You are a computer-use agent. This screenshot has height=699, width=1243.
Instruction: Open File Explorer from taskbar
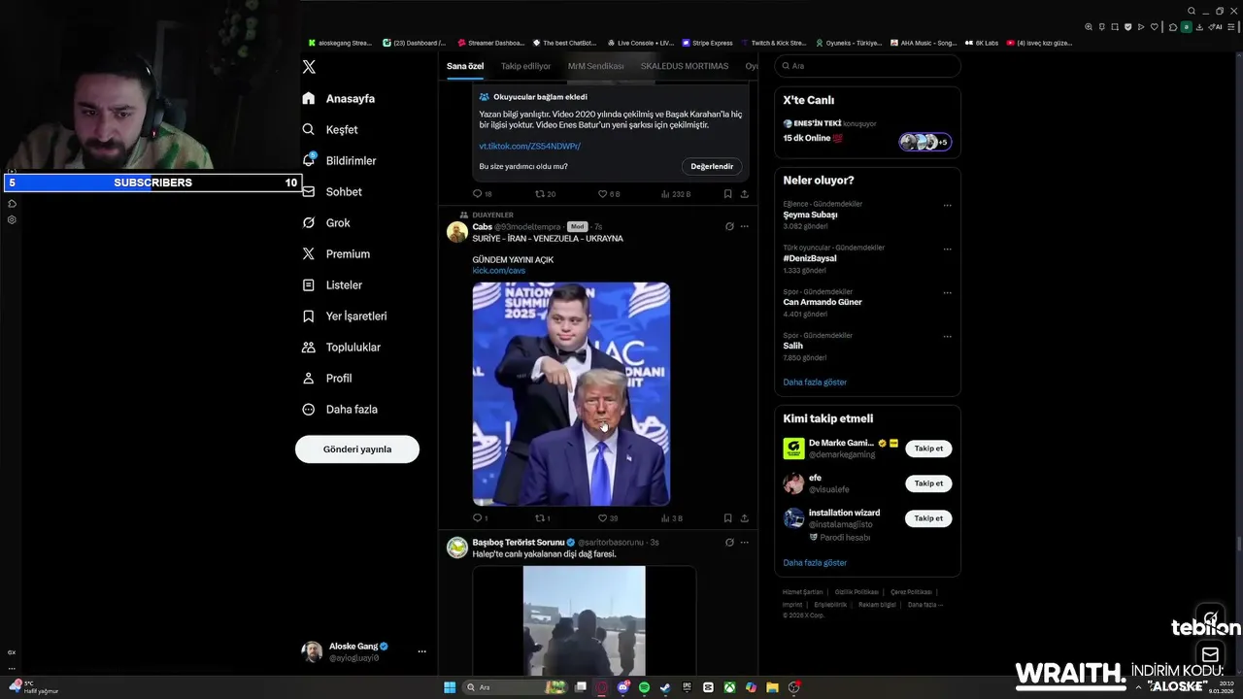[x=772, y=687]
